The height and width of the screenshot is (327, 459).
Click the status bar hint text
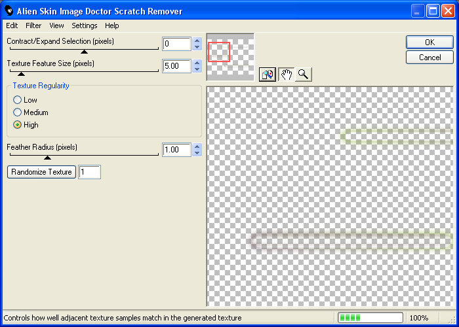click(123, 318)
